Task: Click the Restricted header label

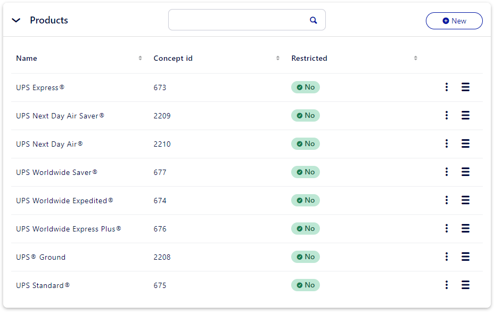Action: [309, 58]
